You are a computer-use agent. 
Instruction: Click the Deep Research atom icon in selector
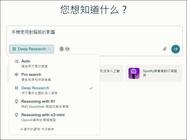click(x=14, y=49)
